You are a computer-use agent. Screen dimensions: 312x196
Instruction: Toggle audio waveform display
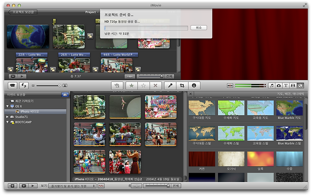(101, 186)
